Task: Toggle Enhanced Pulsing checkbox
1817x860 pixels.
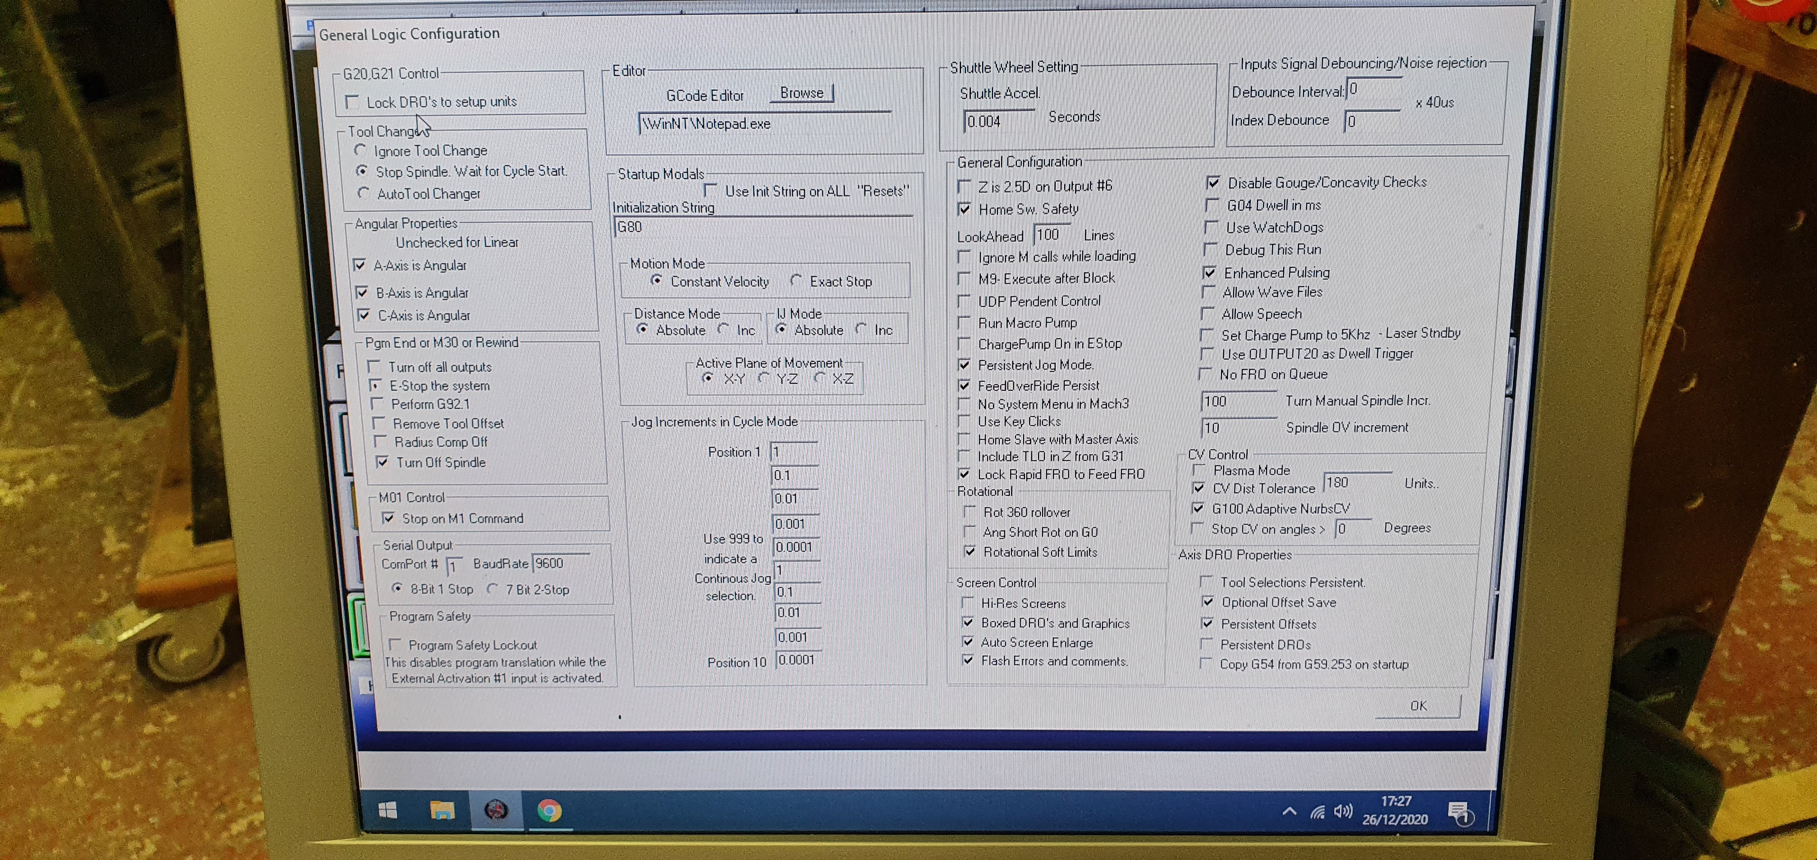Action: point(1210,273)
